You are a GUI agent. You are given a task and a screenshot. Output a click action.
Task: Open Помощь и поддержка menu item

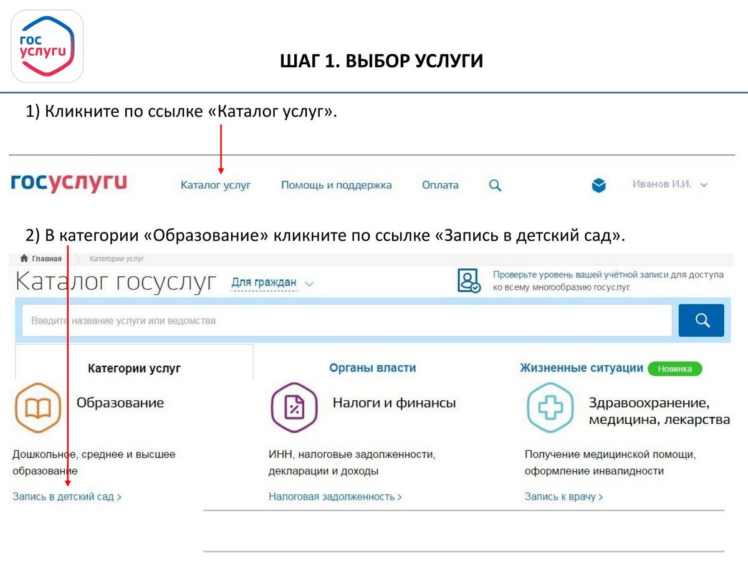337,185
